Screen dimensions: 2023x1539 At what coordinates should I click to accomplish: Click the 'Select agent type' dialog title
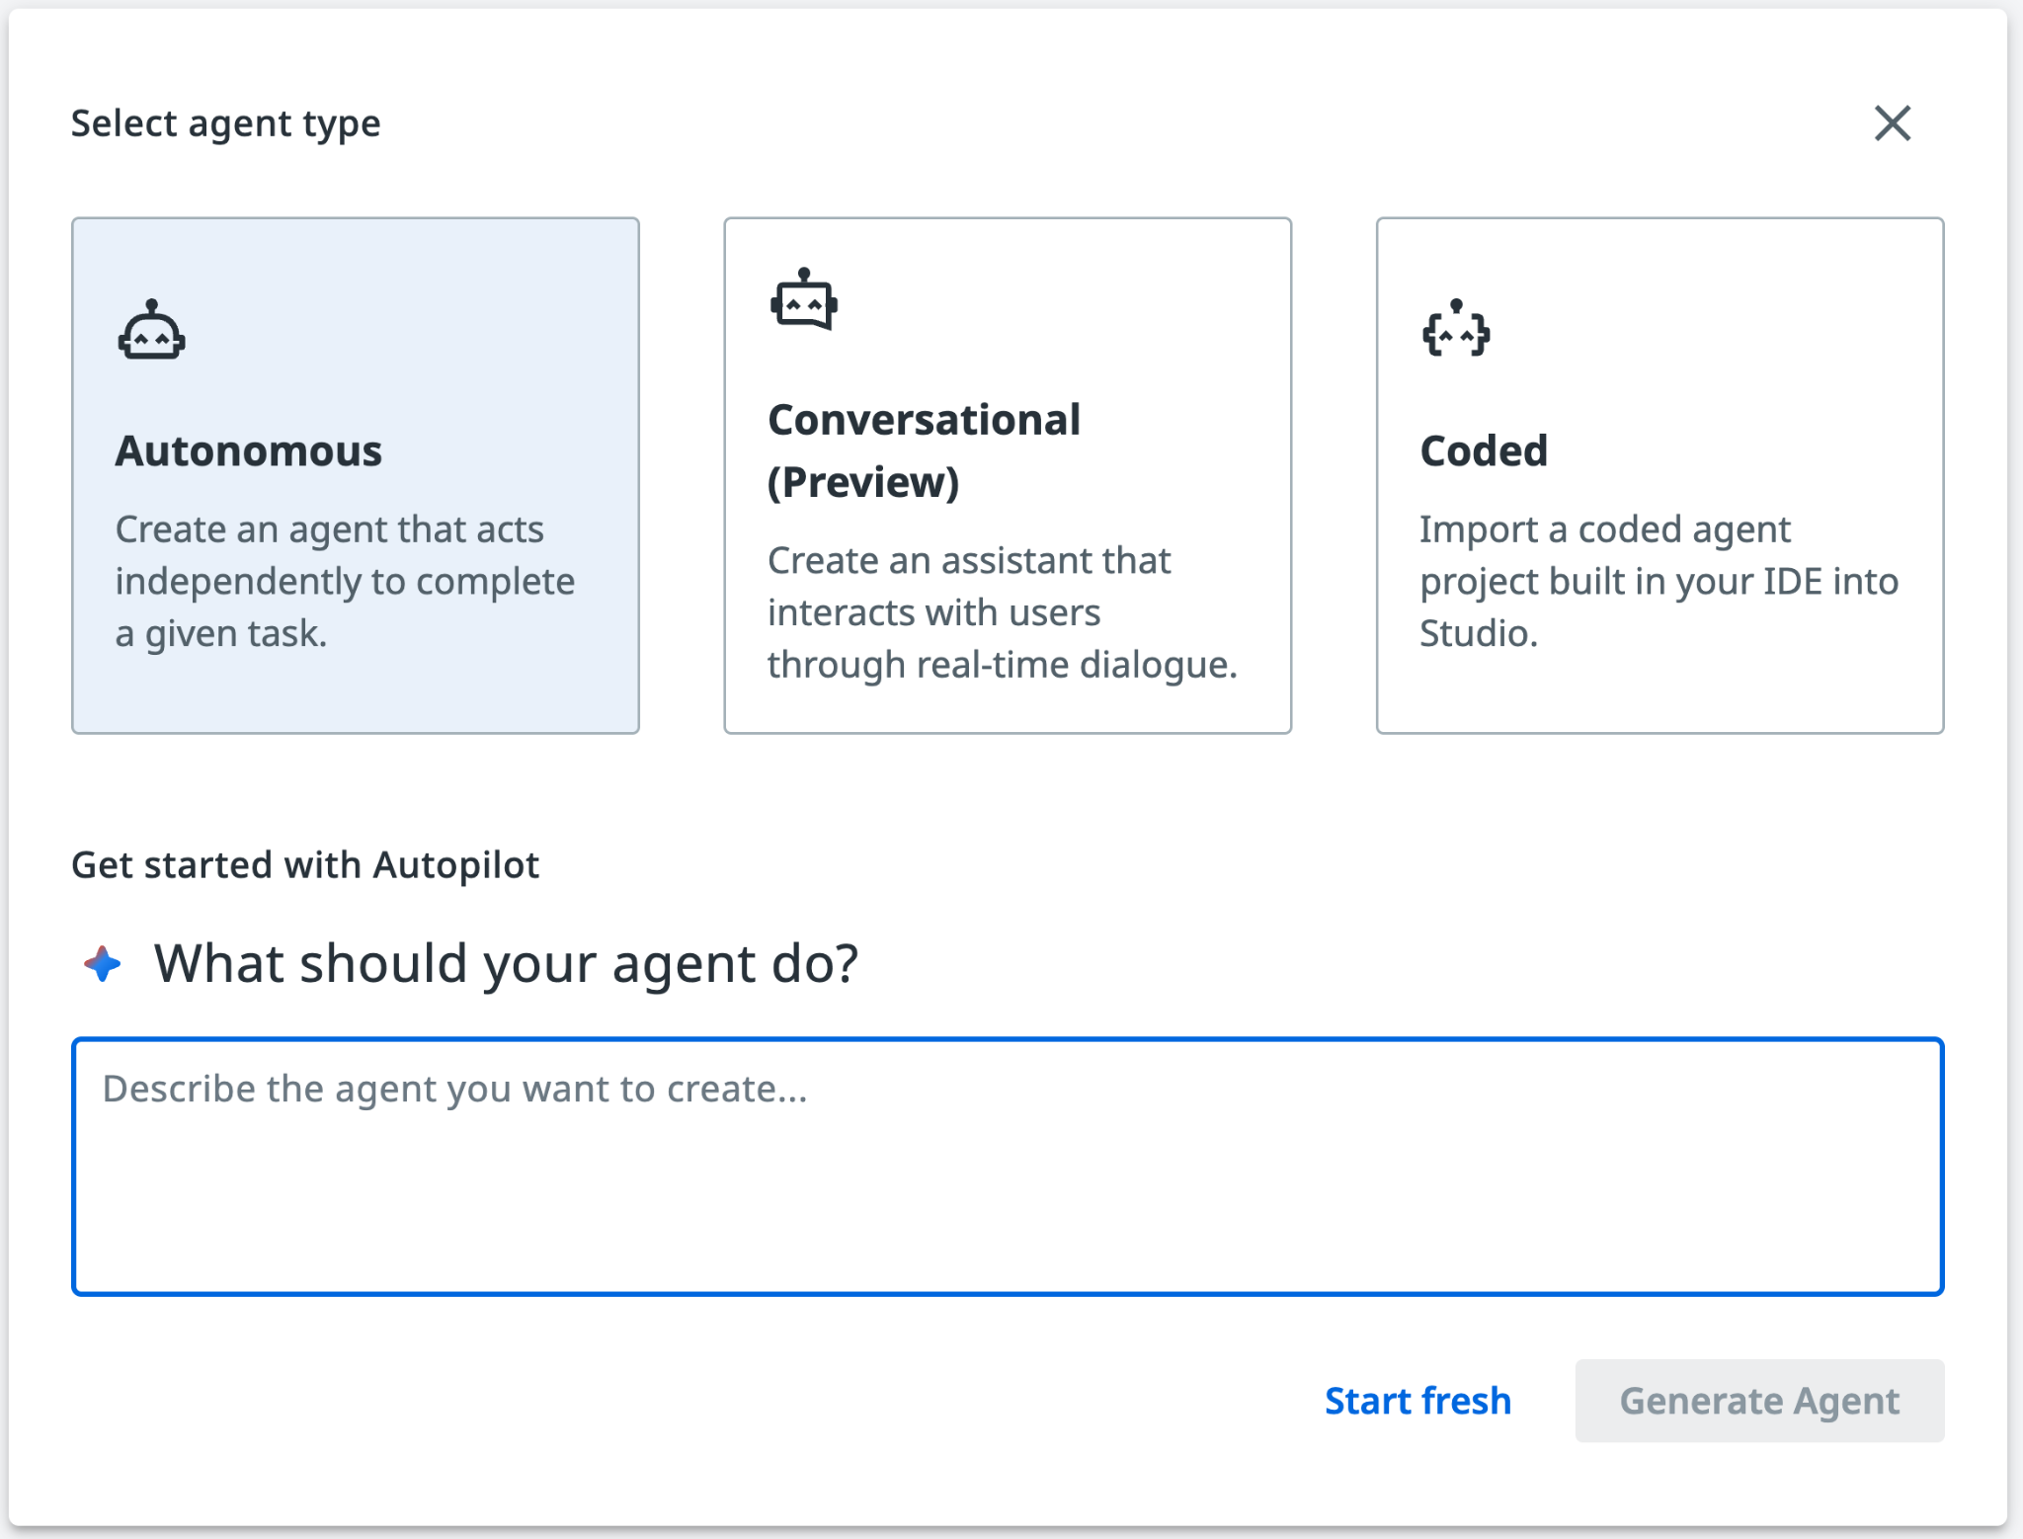click(x=226, y=124)
